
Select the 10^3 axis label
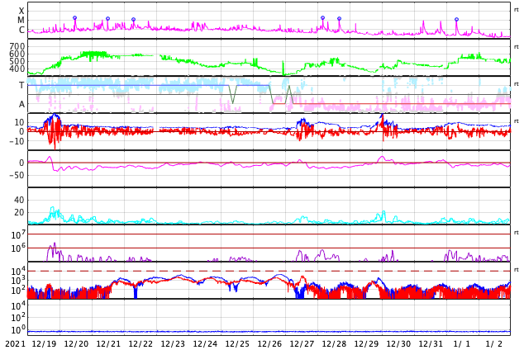pyautogui.click(x=18, y=281)
